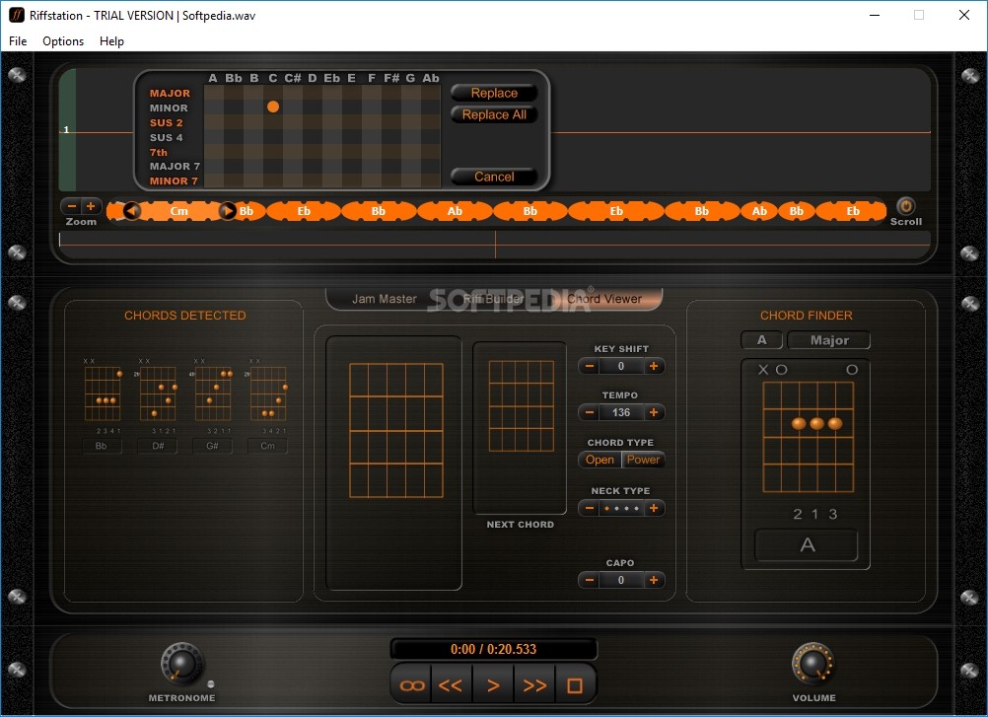Image resolution: width=988 pixels, height=717 pixels.
Task: Increase Tempo with the plus button
Action: coord(654,412)
